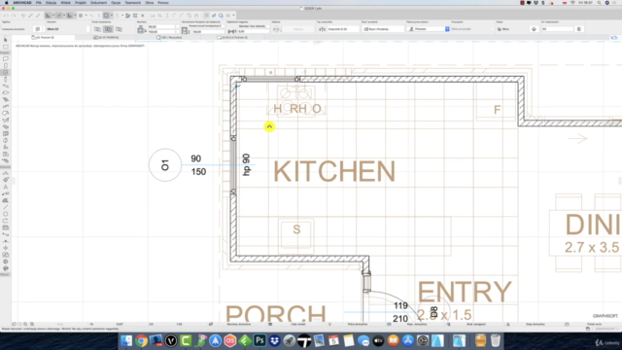Open the Rzut i Przekrój display dropdown
Image resolution: width=622 pixels, height=350 pixels.
(383, 29)
